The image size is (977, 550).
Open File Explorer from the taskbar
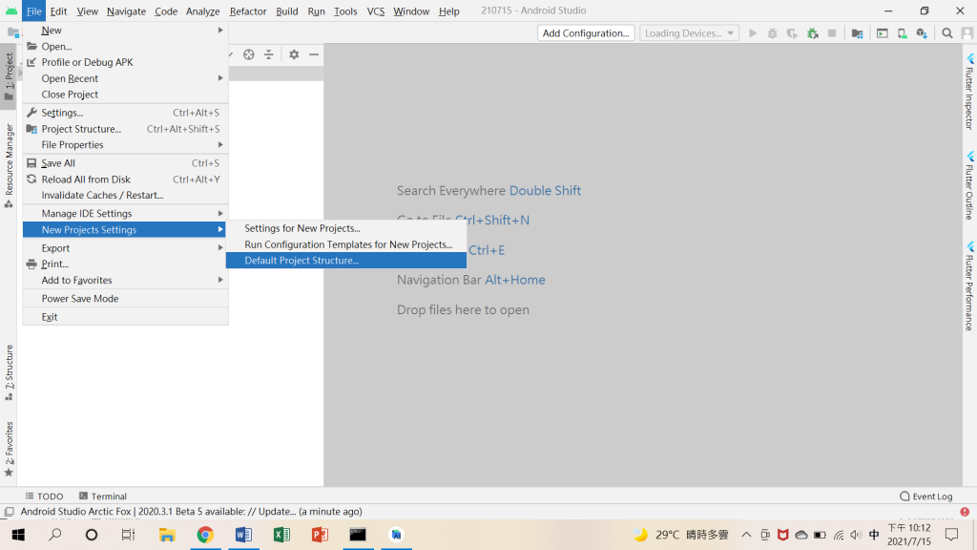click(x=167, y=535)
